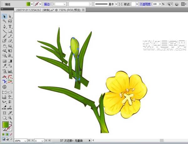Select the black arrow Selection tool
Screen dimensions: 188x144
coord(4,16)
